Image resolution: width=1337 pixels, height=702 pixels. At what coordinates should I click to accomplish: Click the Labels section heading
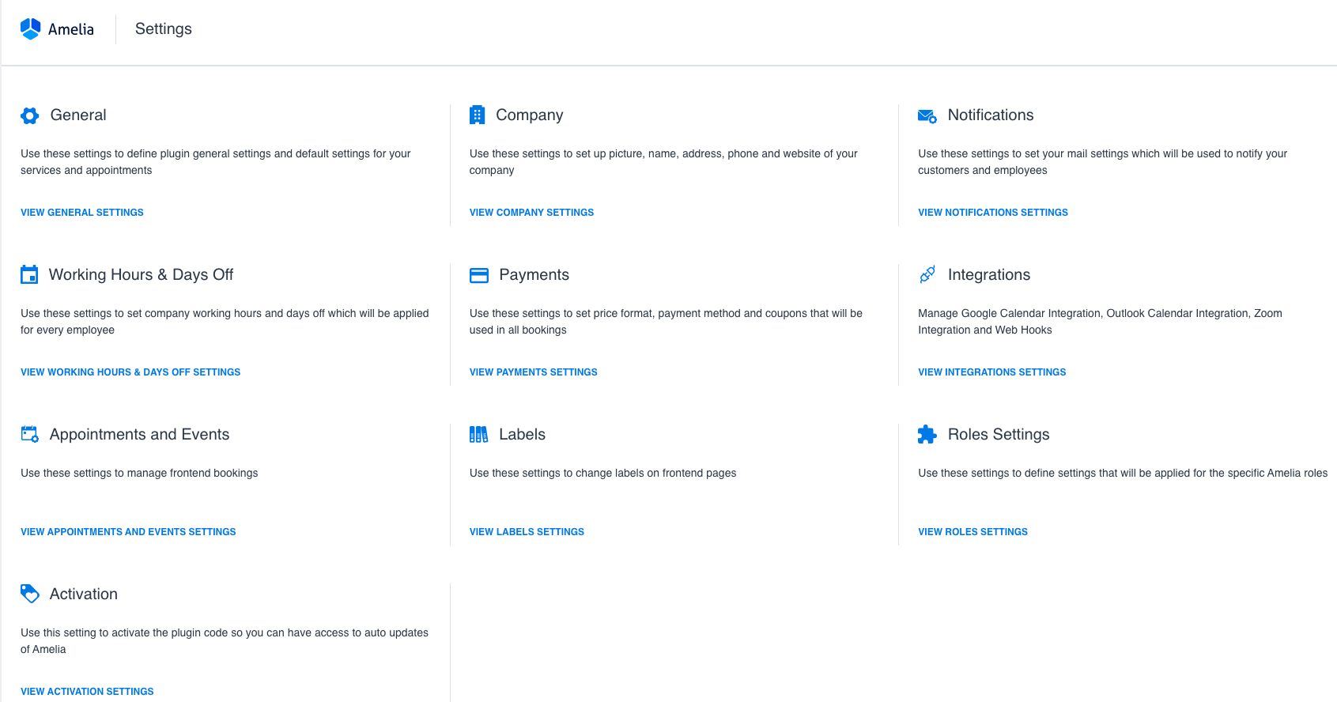[x=523, y=435]
